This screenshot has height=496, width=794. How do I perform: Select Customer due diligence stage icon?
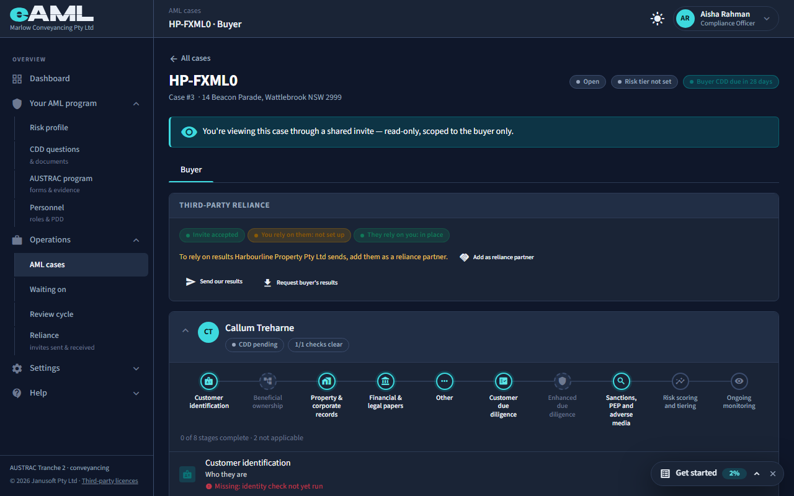(x=503, y=381)
